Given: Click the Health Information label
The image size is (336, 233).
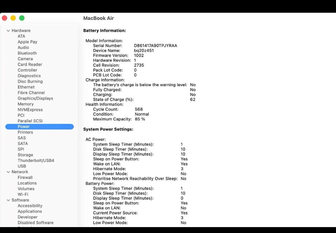Looking at the screenshot, I should tap(104, 105).
